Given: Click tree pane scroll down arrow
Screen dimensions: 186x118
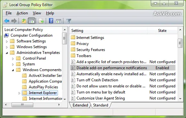Looking at the screenshot, I should click(65, 99).
